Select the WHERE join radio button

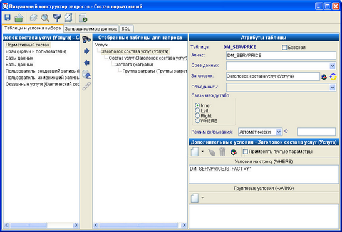pos(197,120)
